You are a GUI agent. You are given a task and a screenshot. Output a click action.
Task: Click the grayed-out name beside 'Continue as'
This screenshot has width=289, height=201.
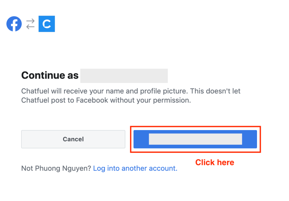coord(124,76)
